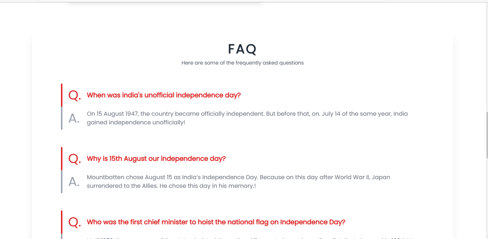This screenshot has width=488, height=239.
Task: Click the red Q. icon beside first chief minister question
Action: pyautogui.click(x=75, y=222)
